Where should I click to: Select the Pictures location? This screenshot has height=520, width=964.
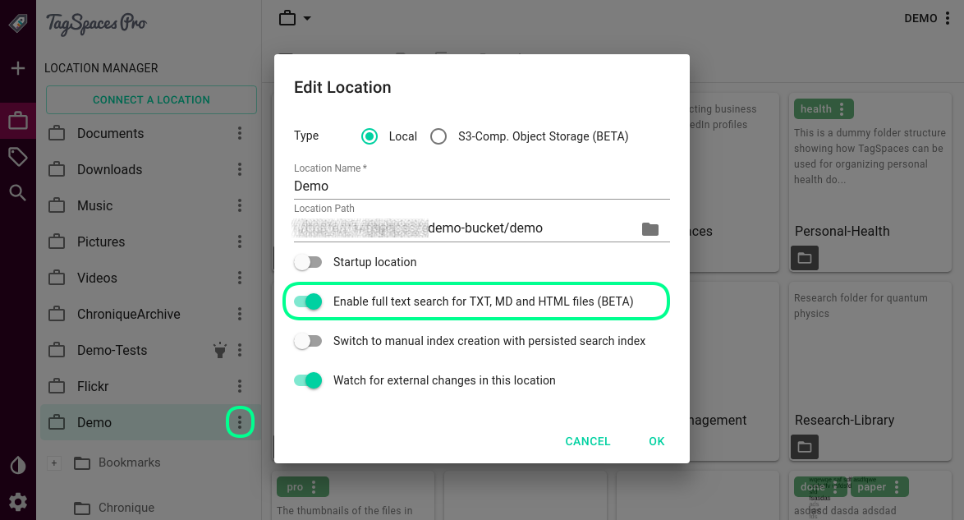click(x=101, y=242)
